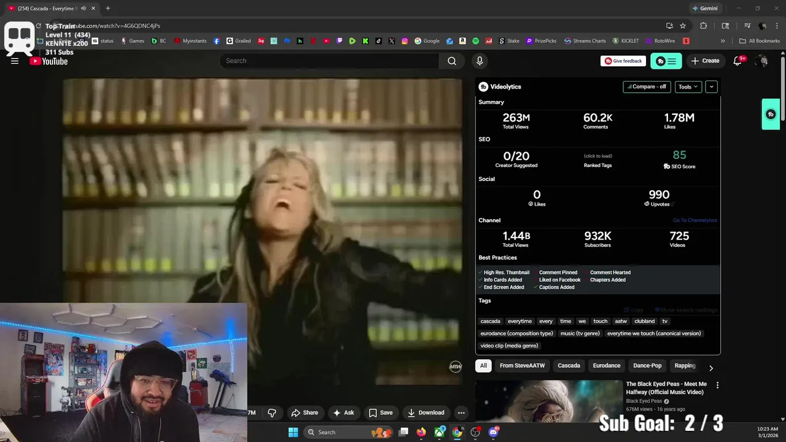The height and width of the screenshot is (442, 786).
Task: Open the Streams Charts bookmark
Action: pyautogui.click(x=585, y=41)
